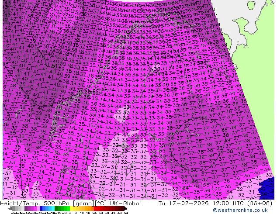The width and height of the screenshot is (277, 214).
Task: Click the Height/Temp. 500 hPa map title
Action: pos(36,204)
